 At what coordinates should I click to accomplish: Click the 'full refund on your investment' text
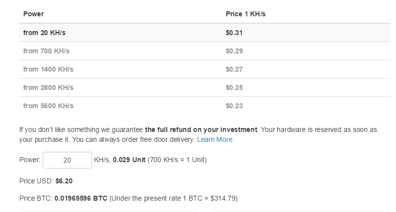pyautogui.click(x=201, y=129)
